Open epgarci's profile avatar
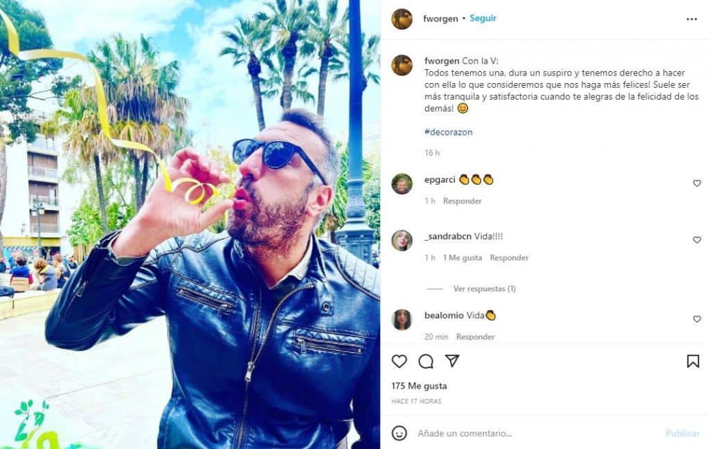The image size is (709, 449). (x=402, y=184)
